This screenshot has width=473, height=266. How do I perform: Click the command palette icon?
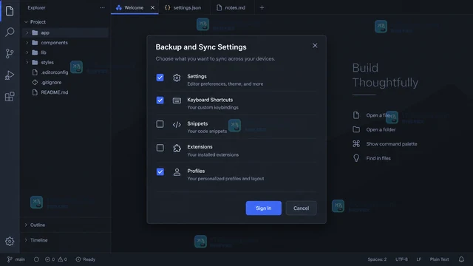point(356,144)
